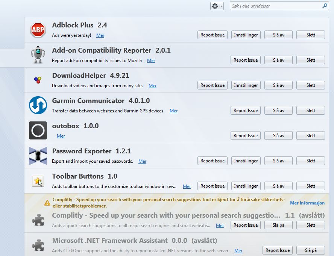Open the Mer link for Complitly
The height and width of the screenshot is (256, 334).
point(220,226)
